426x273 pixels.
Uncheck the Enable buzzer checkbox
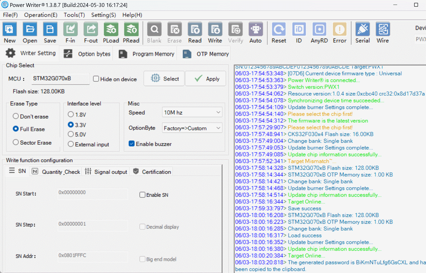tap(132, 144)
